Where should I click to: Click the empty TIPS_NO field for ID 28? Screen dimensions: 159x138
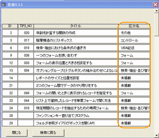[26, 115]
